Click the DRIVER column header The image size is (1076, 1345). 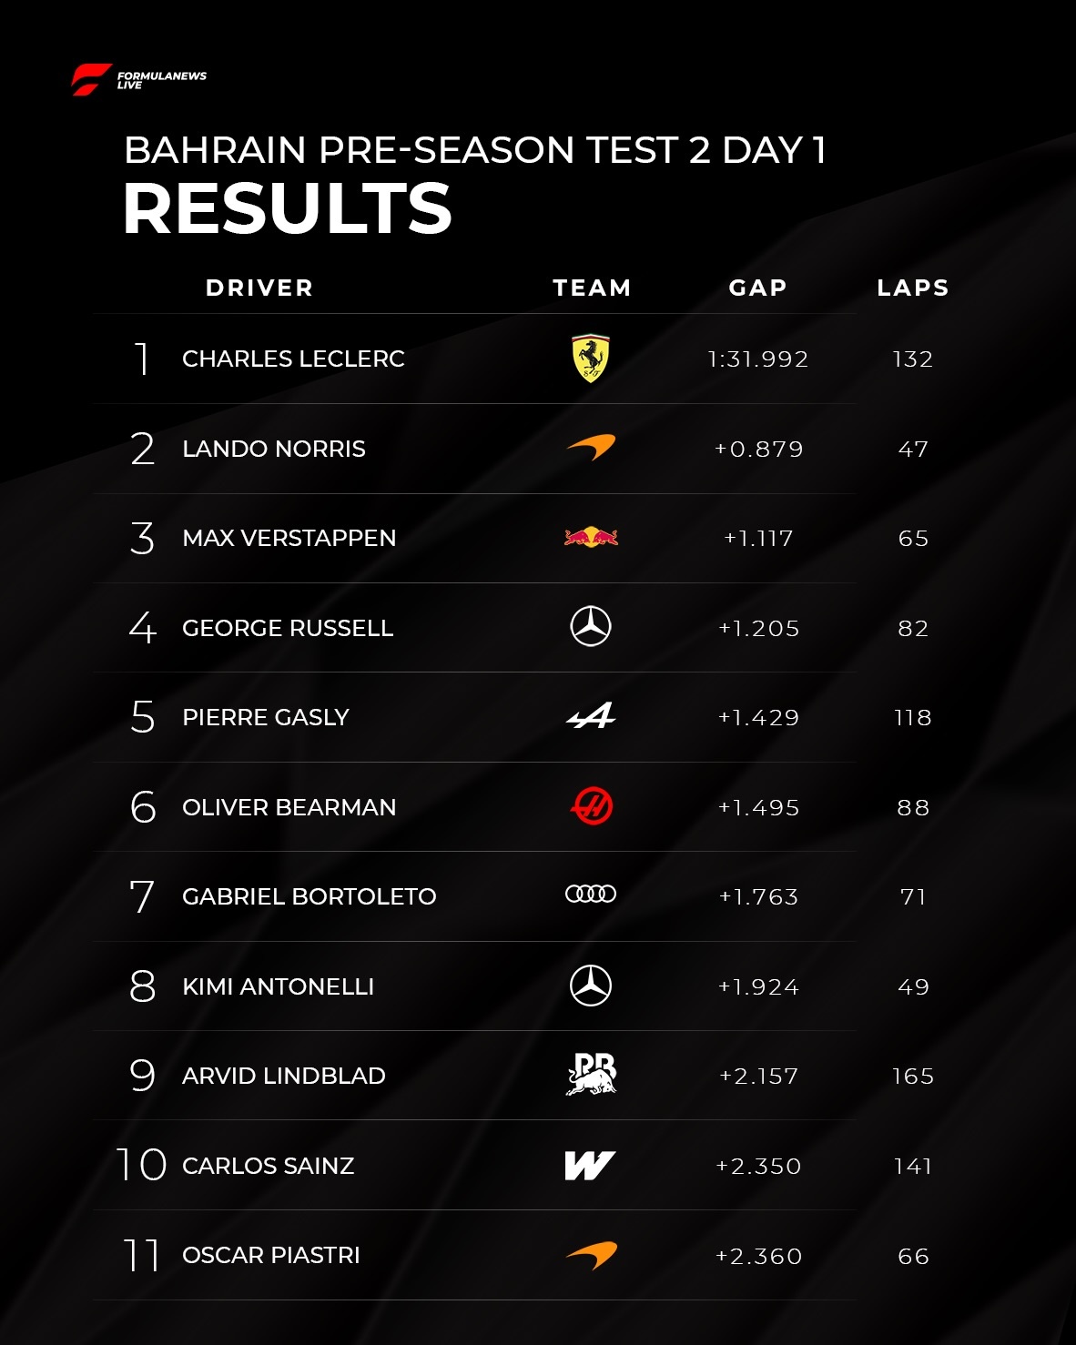pyautogui.click(x=259, y=288)
